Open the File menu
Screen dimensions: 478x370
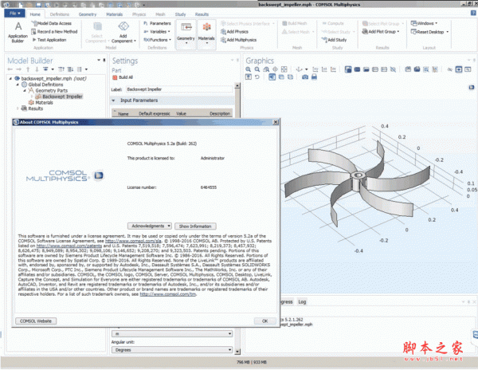[x=16, y=14]
